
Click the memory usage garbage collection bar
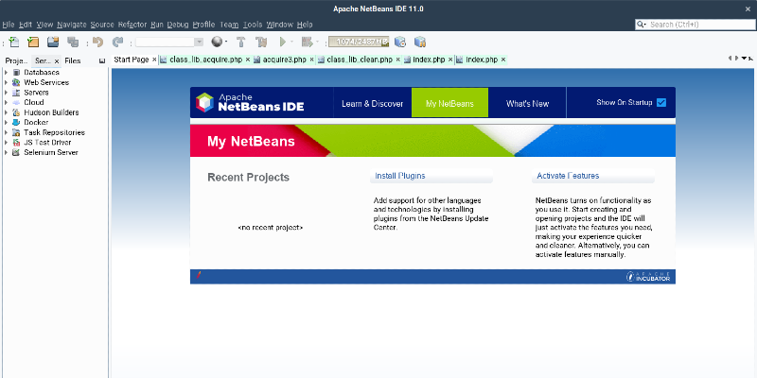(359, 42)
